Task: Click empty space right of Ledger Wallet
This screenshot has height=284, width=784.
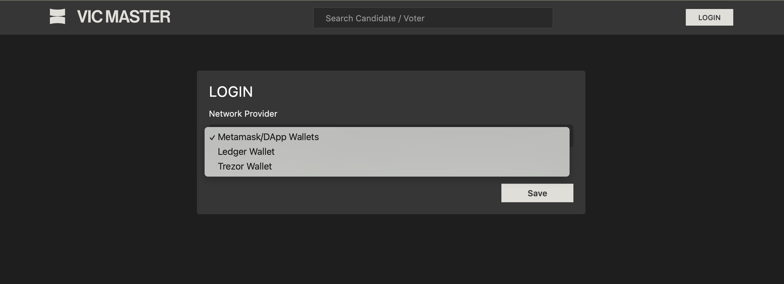Action: coord(426,152)
